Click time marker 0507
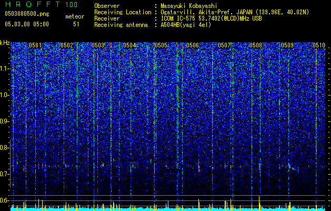 [224, 45]
